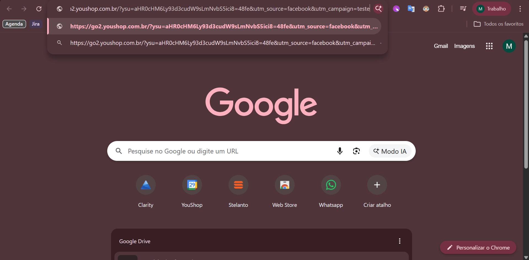This screenshot has height=260, width=529.
Task: Click the 'Google Drive' card title
Action: (135, 241)
